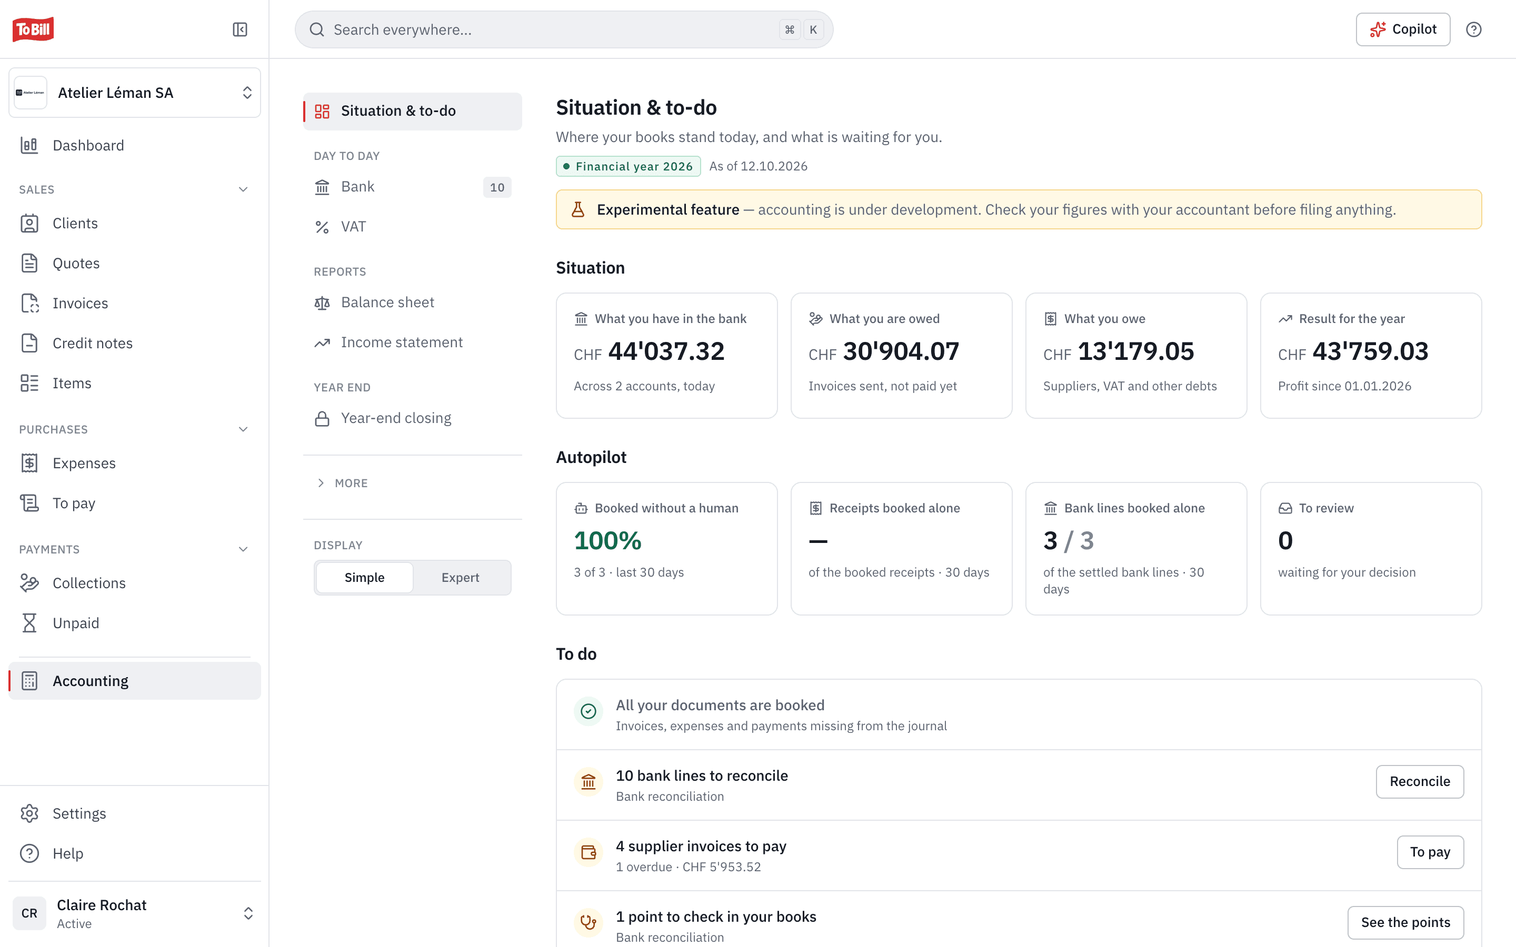Click the See the points button
Viewport: 1516px width, 947px height.
pos(1405,922)
